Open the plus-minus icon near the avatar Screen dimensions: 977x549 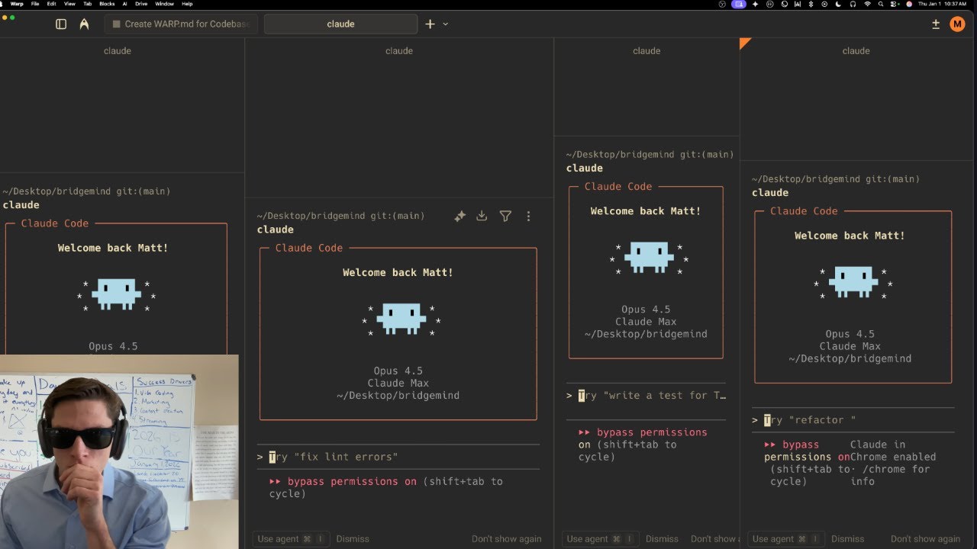point(936,24)
